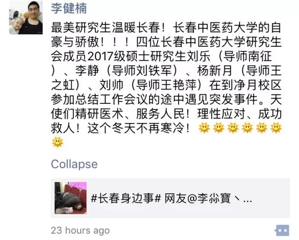Collapse the expanded post text
299x240 pixels.
click(74, 164)
